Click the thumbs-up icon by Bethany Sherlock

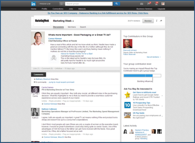click(35, 79)
